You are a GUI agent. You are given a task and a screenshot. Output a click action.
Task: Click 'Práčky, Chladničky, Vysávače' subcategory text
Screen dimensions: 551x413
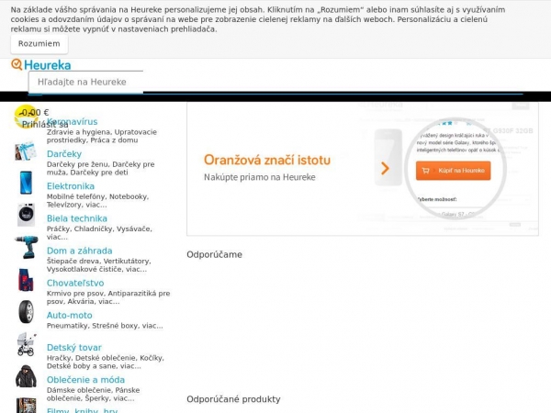[99, 229]
